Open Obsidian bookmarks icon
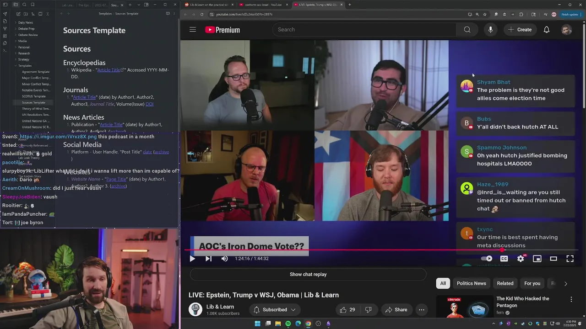This screenshot has width=586, height=329. pyautogui.click(x=33, y=5)
